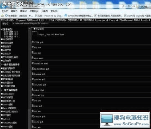Image resolution: width=151 pixels, height=129 pixels.
Task: Select 文件夹打包-解包 in sidebar
Action: [x=10, y=57]
